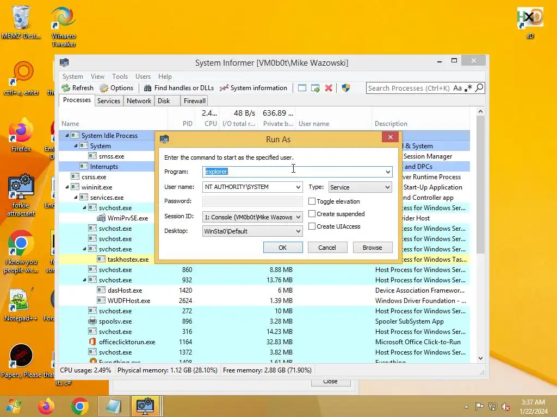The height and width of the screenshot is (417, 557).
Task: Open Winaero Tweaker desktop shortcut
Action: coord(64,27)
